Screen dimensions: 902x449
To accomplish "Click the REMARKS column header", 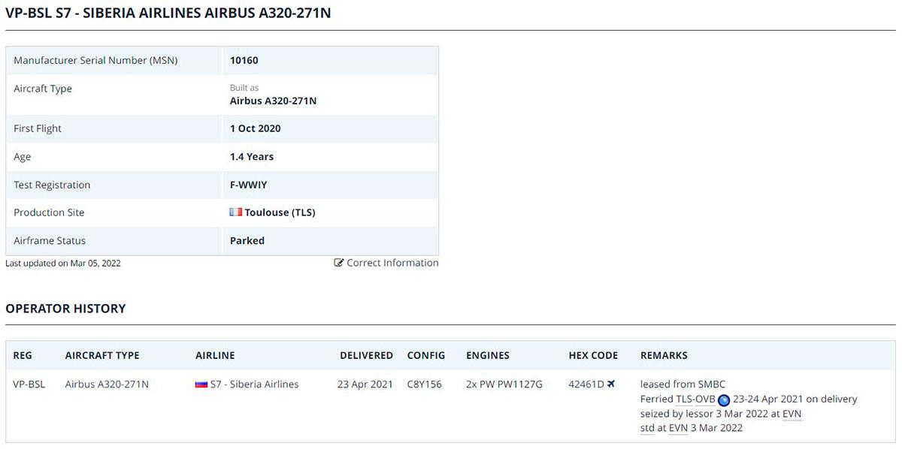I will point(664,355).
